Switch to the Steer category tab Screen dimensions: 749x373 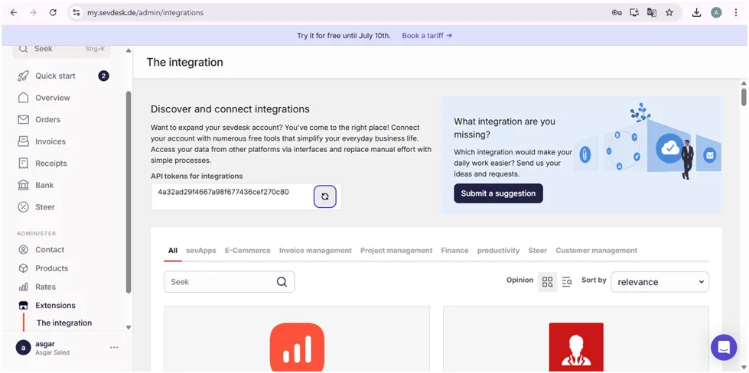coord(537,251)
